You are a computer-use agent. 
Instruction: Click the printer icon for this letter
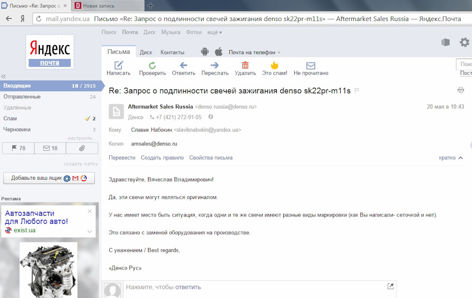click(x=461, y=90)
